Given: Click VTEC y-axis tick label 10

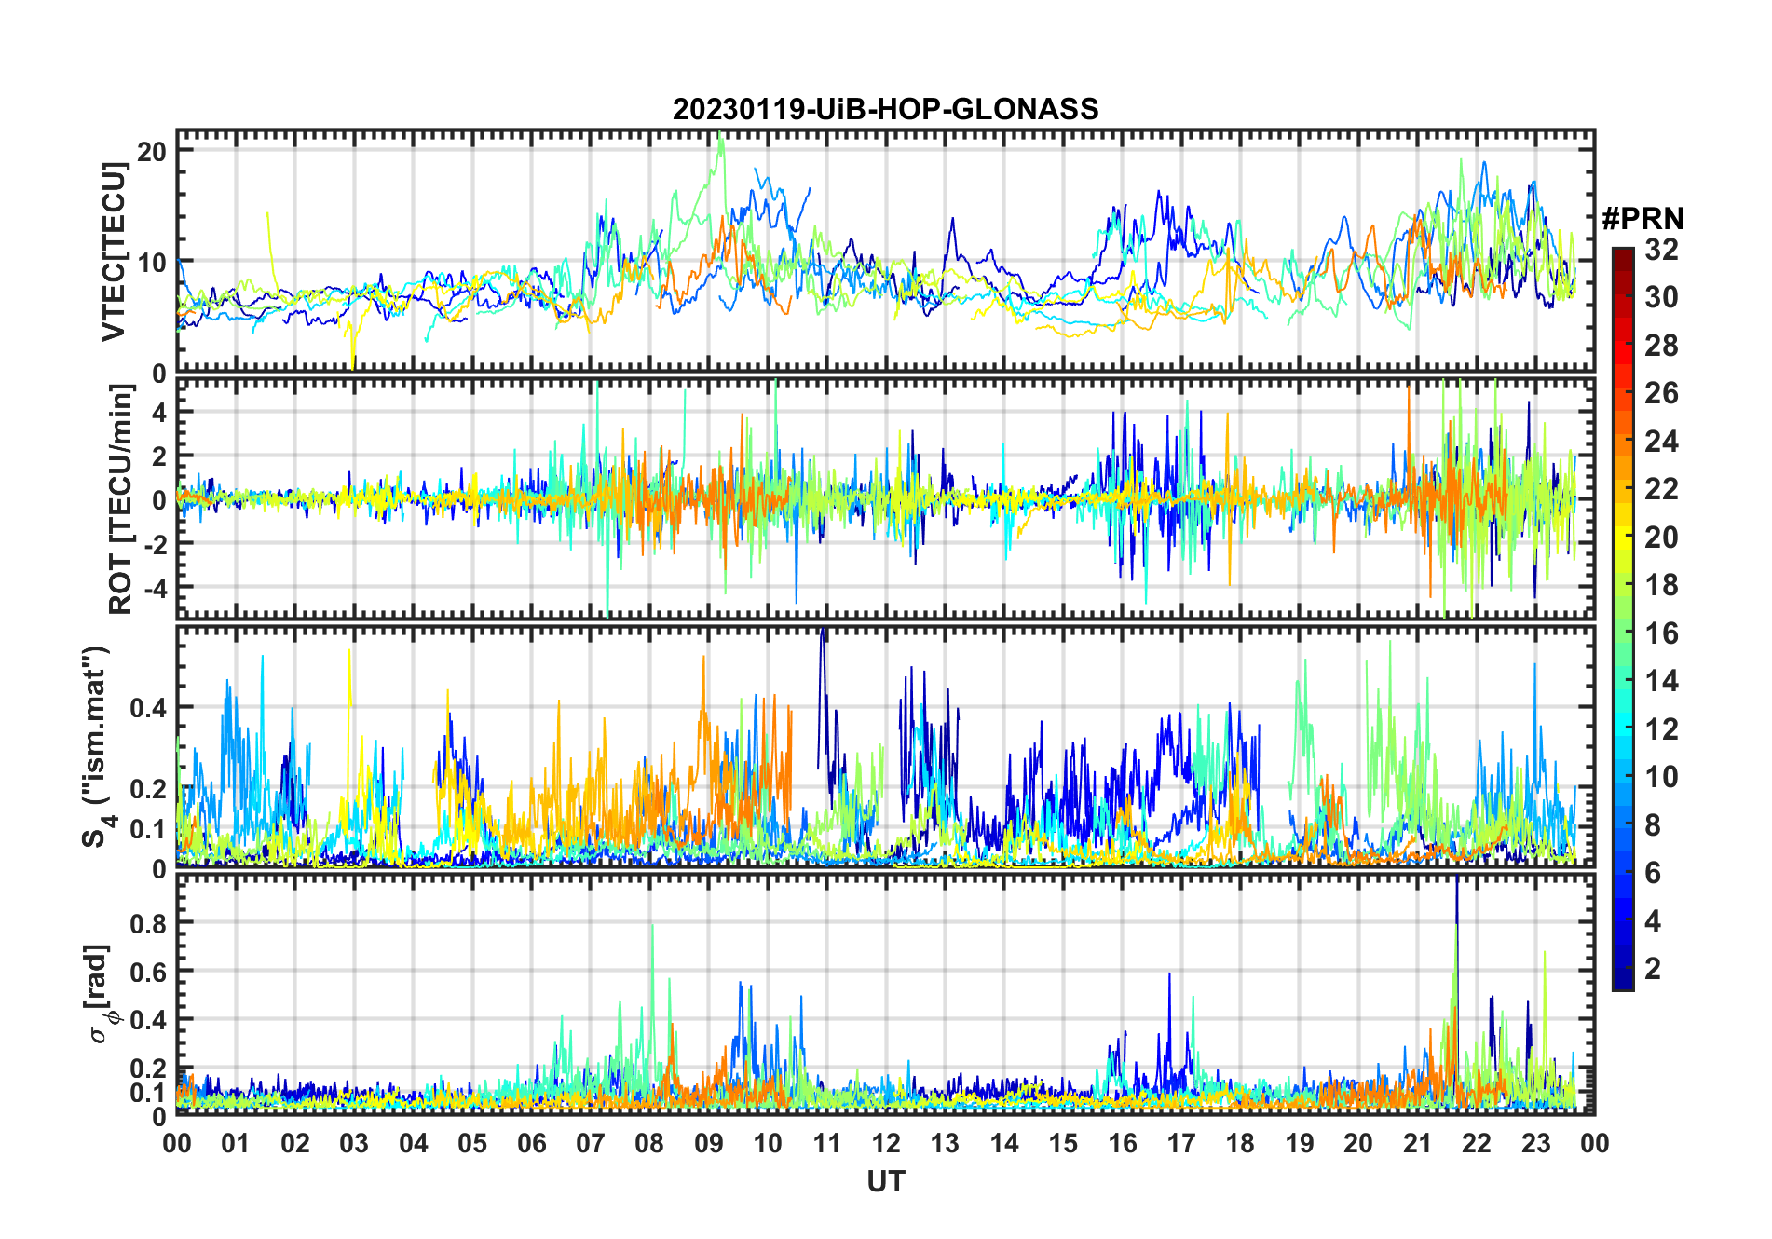Looking at the screenshot, I should click(152, 262).
